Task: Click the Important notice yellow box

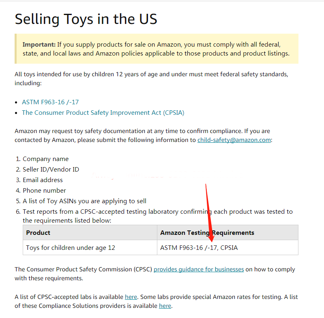Action: click(157, 49)
